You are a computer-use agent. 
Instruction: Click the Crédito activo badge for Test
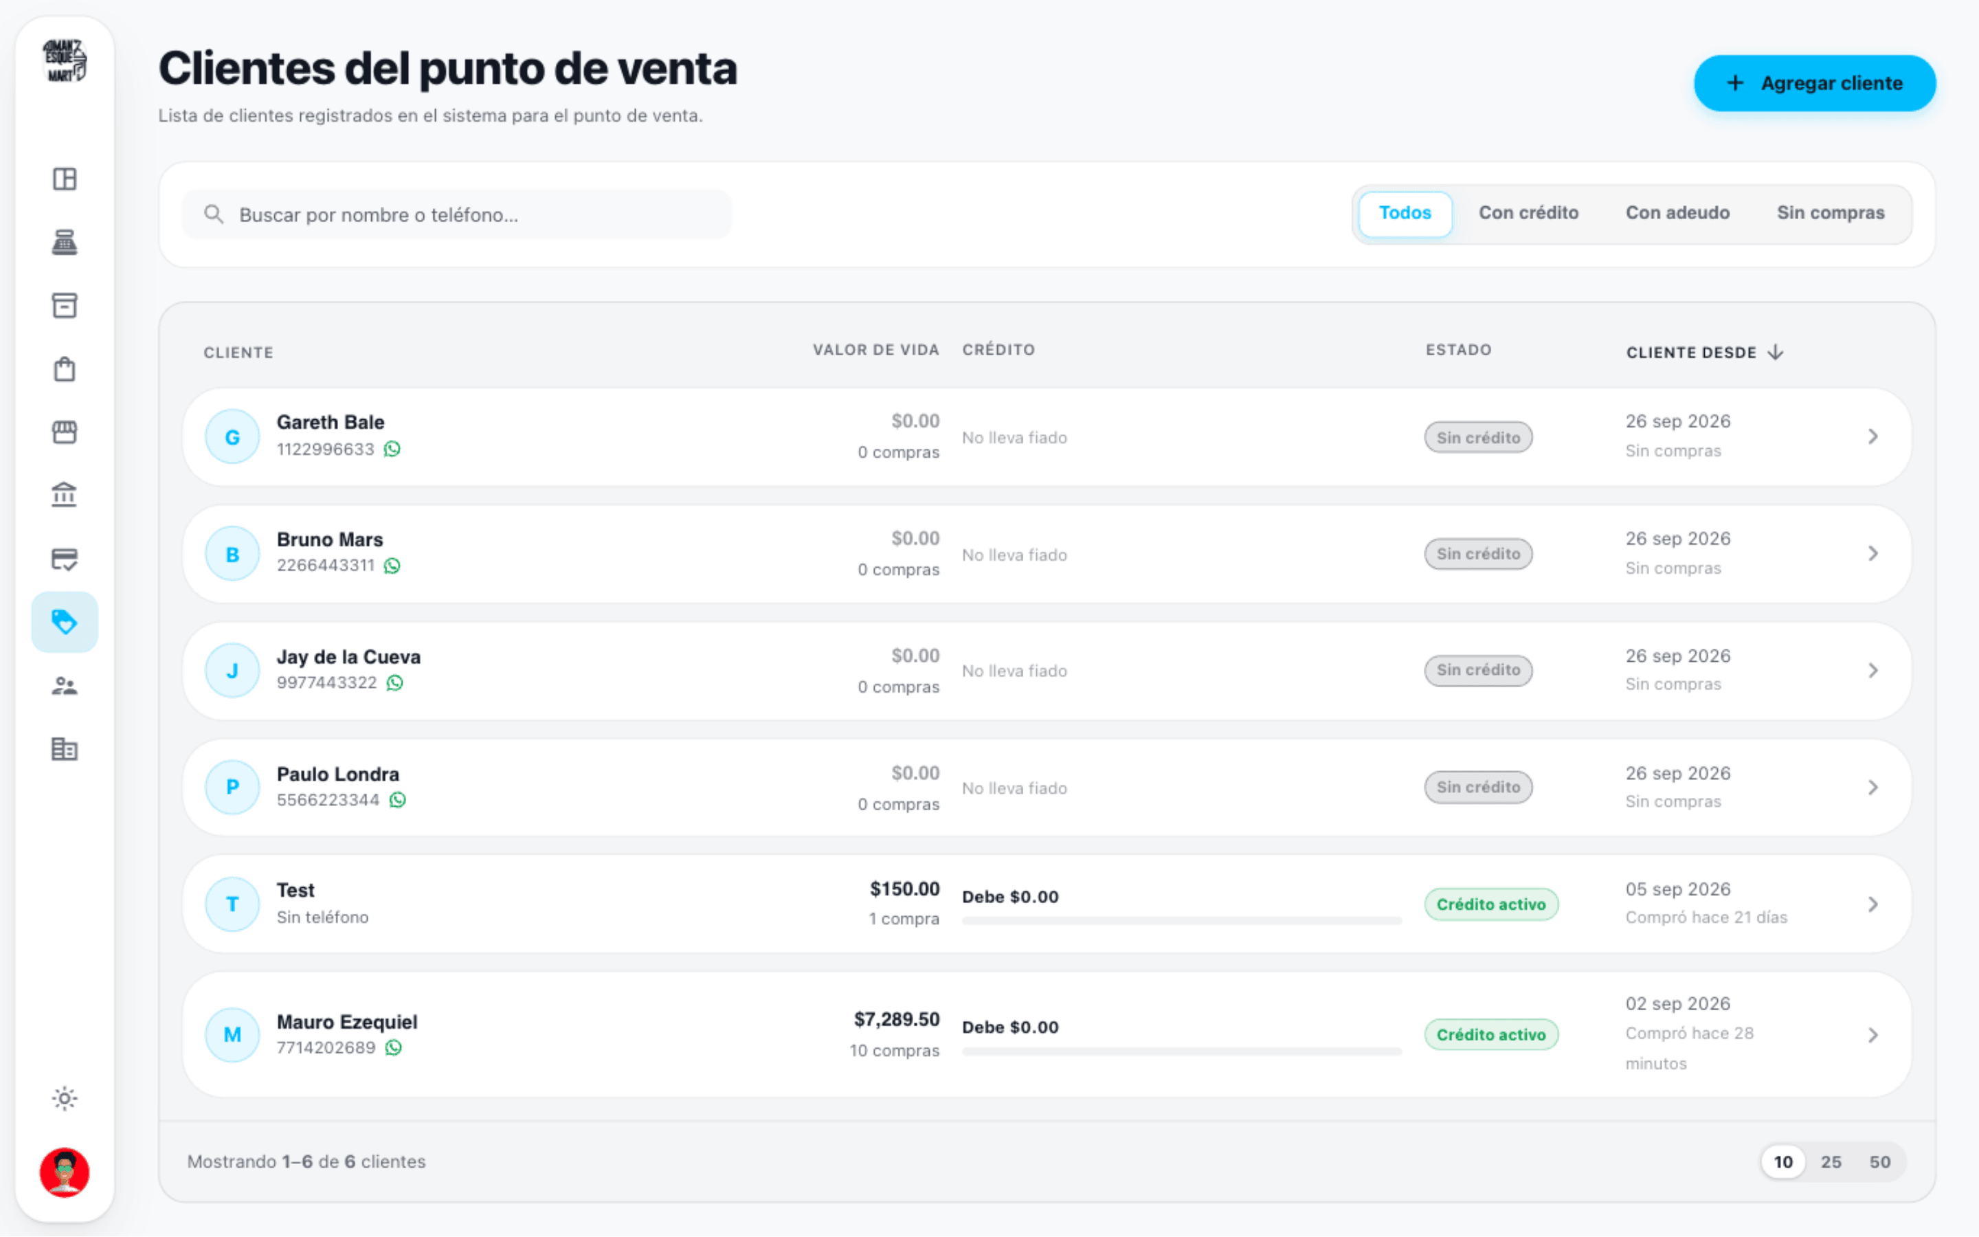[x=1491, y=905]
